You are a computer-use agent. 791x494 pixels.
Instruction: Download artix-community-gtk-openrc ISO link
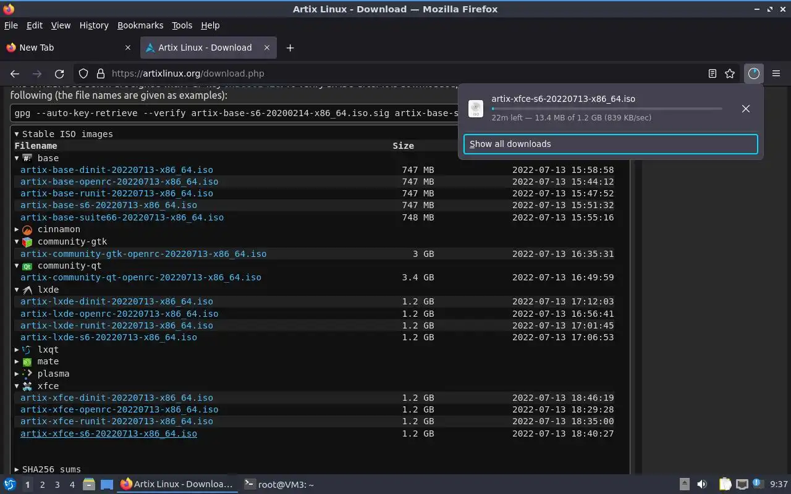coord(143,254)
